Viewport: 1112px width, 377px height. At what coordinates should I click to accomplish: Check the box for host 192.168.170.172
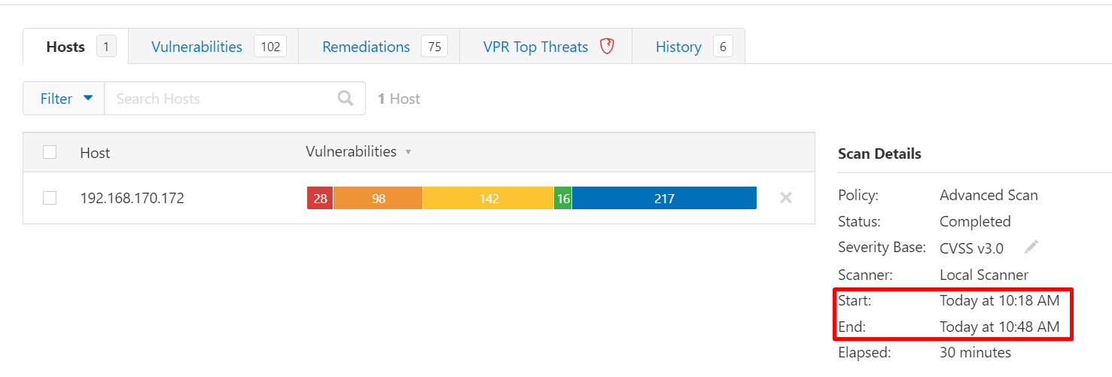[x=50, y=198]
